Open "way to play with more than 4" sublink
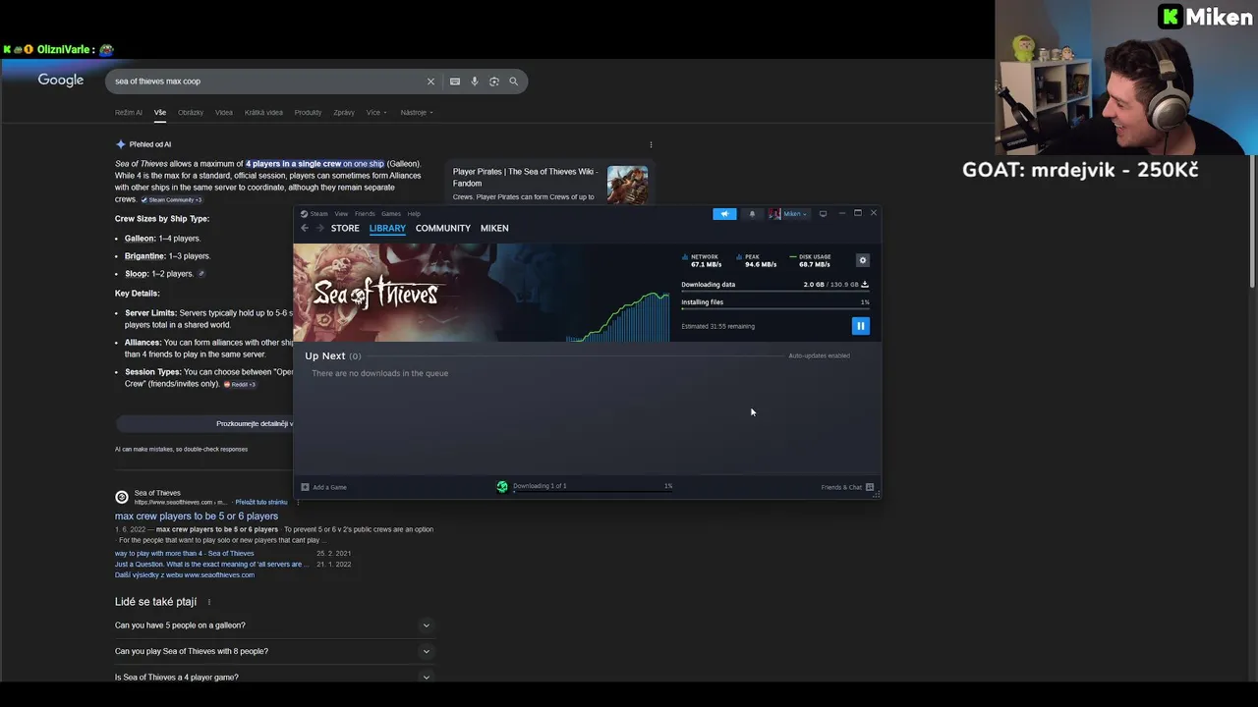The width and height of the screenshot is (1258, 707). coord(185,554)
